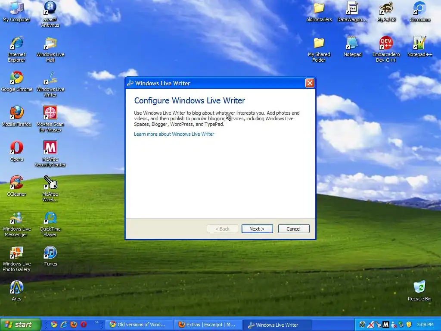This screenshot has height=331, width=441.
Task: Select Internet Explorer desktop icon
Action: click(x=17, y=49)
